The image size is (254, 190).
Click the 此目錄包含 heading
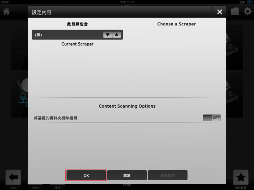coord(77,24)
